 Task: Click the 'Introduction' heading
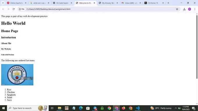(8, 37)
